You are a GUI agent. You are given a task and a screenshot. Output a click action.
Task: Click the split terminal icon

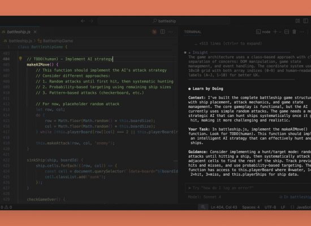click(287, 32)
